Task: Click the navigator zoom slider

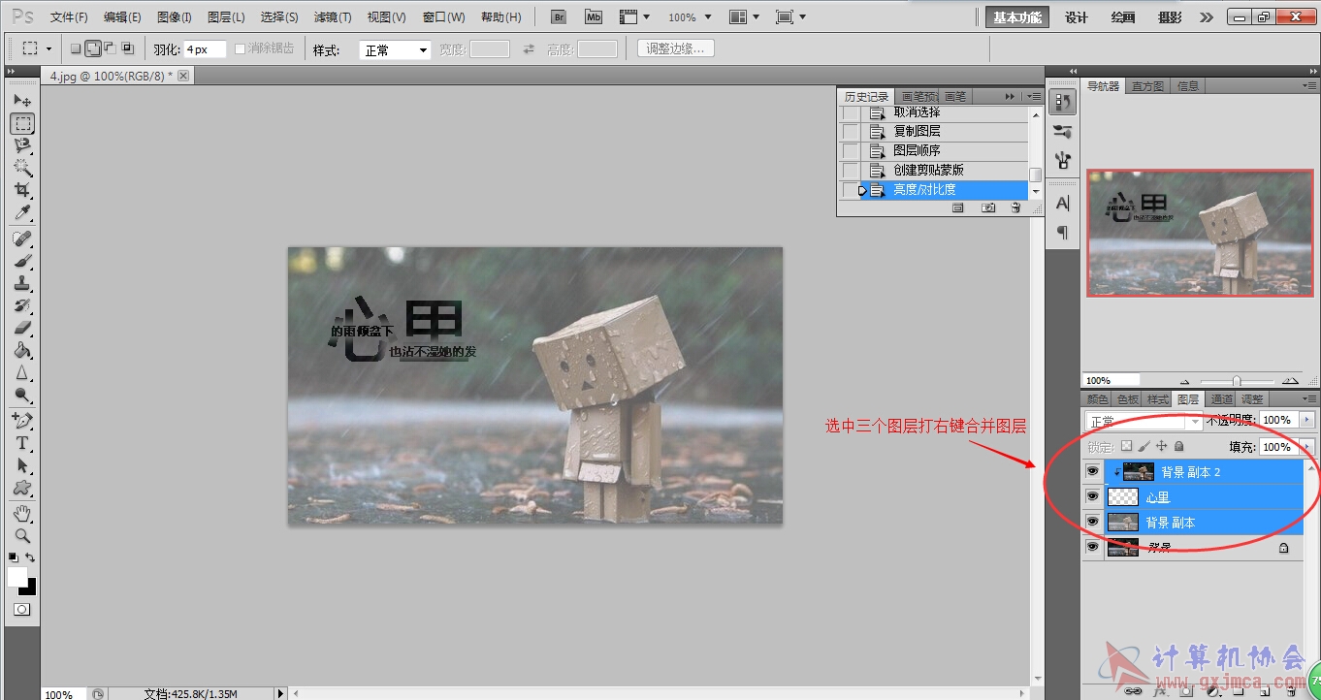Action: (x=1236, y=381)
